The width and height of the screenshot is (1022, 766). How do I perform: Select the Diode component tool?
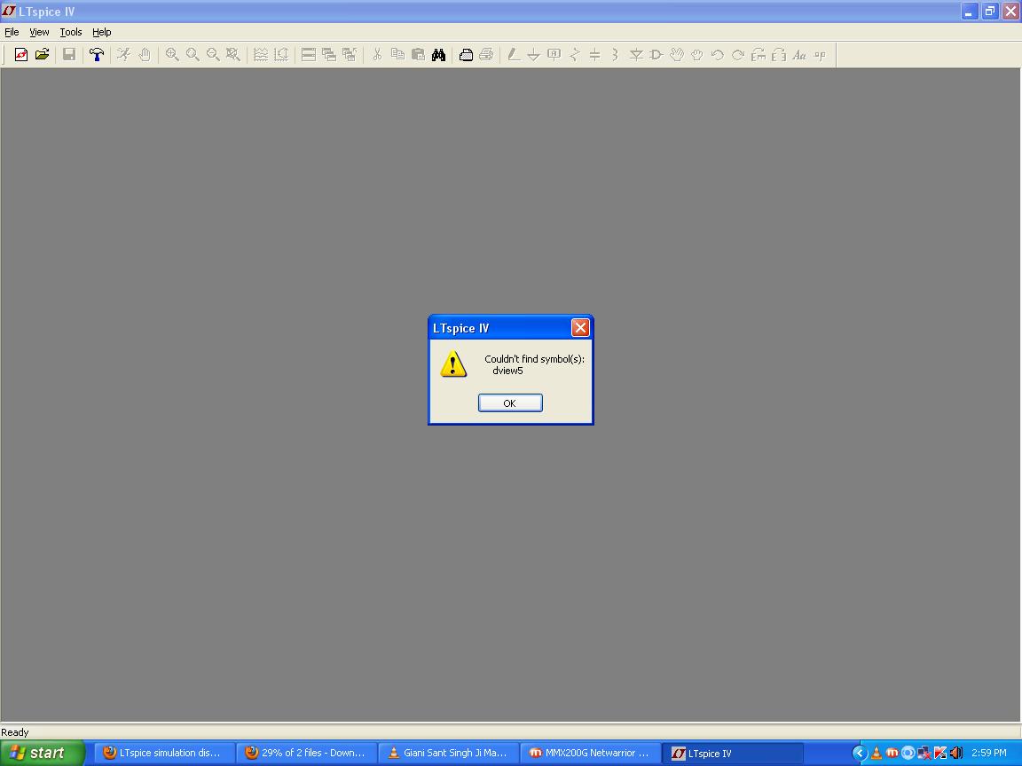point(636,55)
